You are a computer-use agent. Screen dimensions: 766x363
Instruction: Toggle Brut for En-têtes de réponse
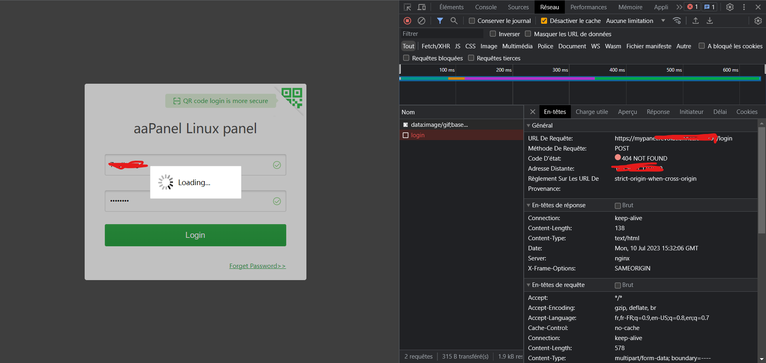pos(618,206)
